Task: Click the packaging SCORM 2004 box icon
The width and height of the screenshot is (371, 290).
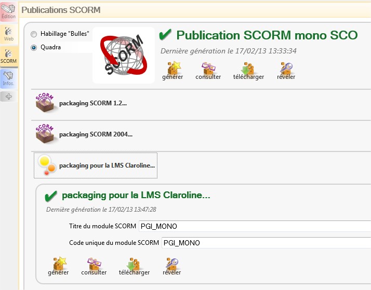Action: tap(45, 134)
